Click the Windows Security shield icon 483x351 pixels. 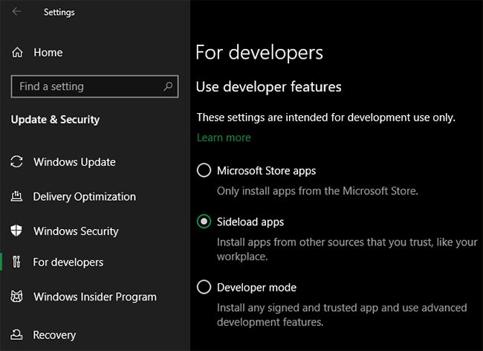tap(17, 231)
